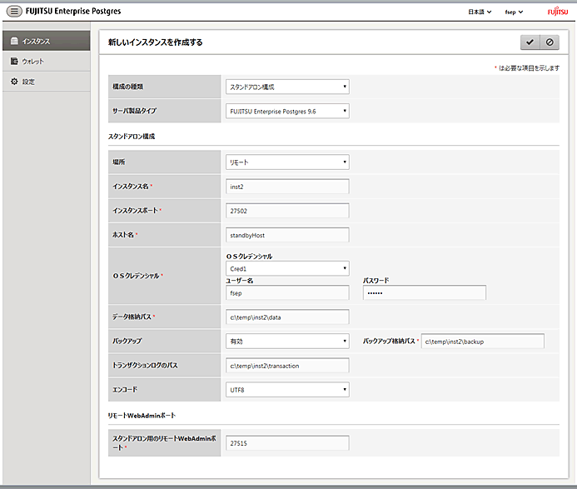Focus the ユーザー名 field containing fsep
577x489 pixels.
click(287, 292)
